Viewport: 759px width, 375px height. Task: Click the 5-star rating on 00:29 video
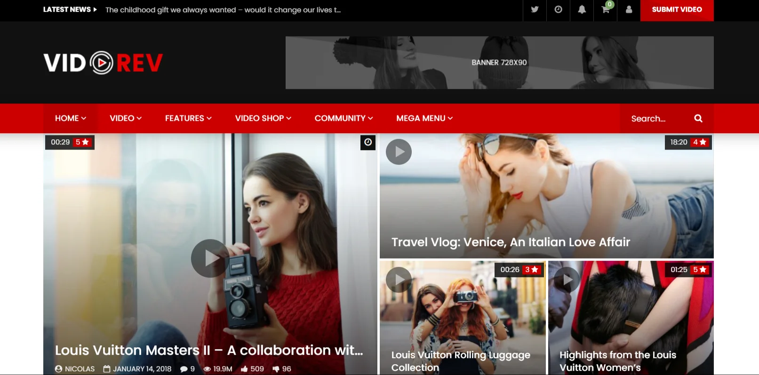point(82,142)
